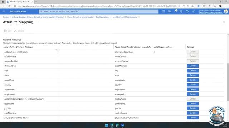Open the browser favorites star icon

click(x=209, y=6)
